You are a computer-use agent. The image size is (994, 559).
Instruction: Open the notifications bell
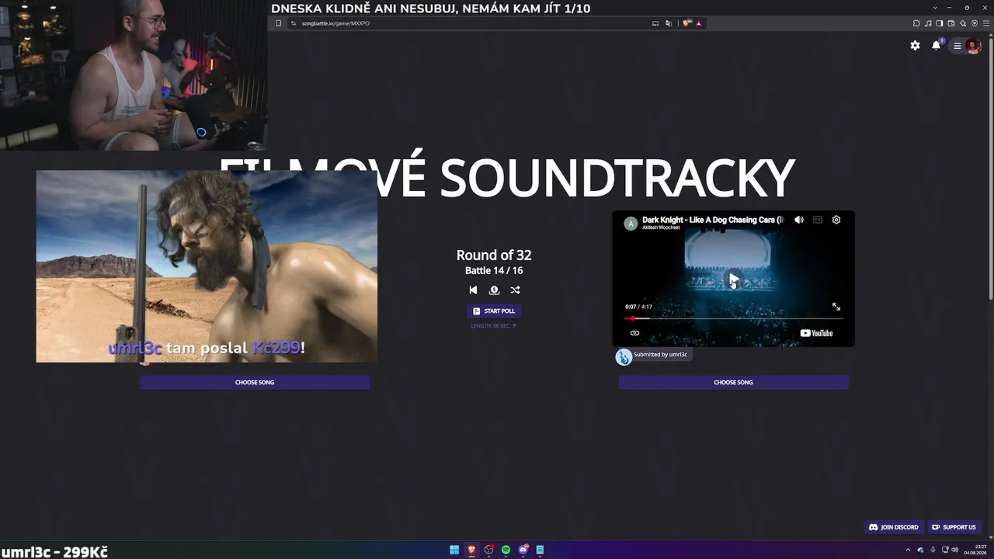(937, 46)
